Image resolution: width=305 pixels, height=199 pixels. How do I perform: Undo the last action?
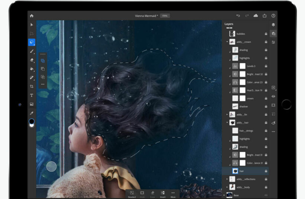point(238,16)
